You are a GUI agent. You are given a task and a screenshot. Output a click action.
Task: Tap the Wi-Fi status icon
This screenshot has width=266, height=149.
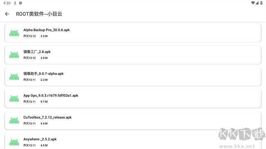pos(253,3)
